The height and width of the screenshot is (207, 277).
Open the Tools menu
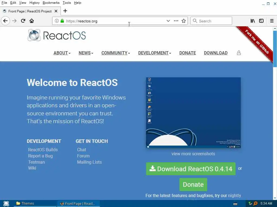click(x=67, y=3)
